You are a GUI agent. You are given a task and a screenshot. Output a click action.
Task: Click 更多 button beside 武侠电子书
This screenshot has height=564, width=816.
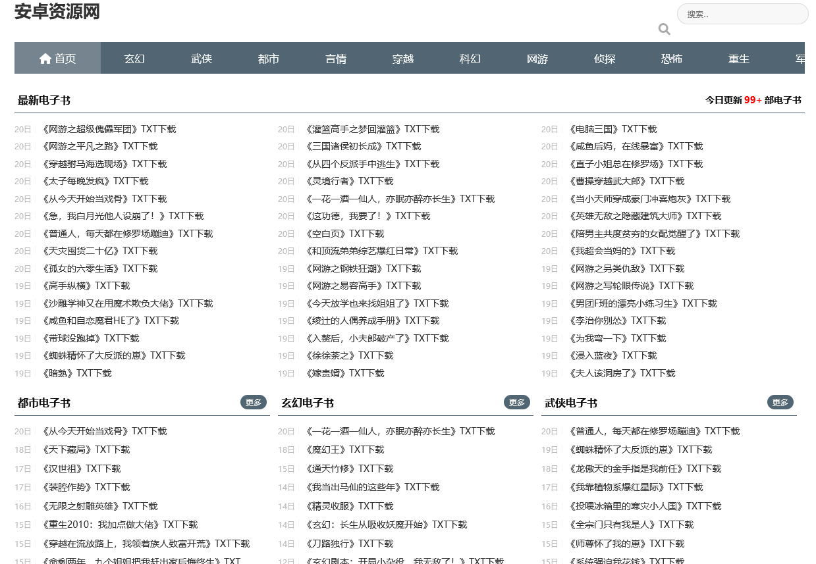pyautogui.click(x=780, y=402)
